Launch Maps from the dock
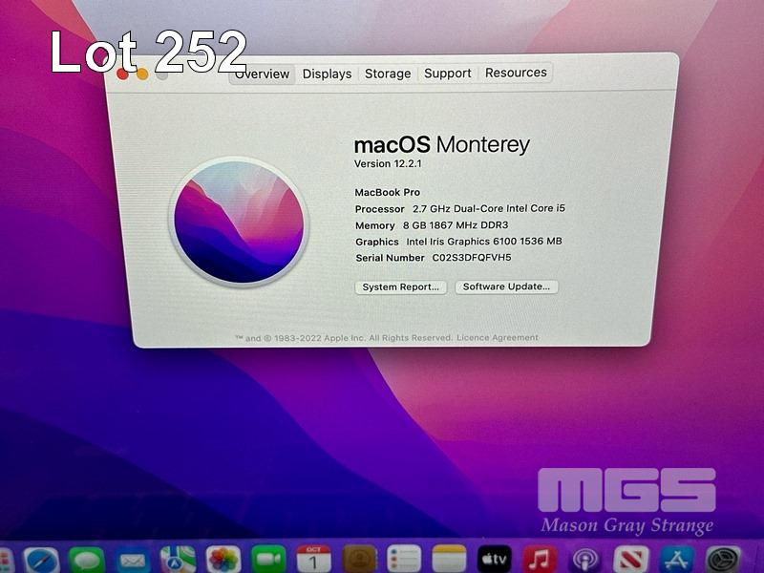 click(x=178, y=560)
